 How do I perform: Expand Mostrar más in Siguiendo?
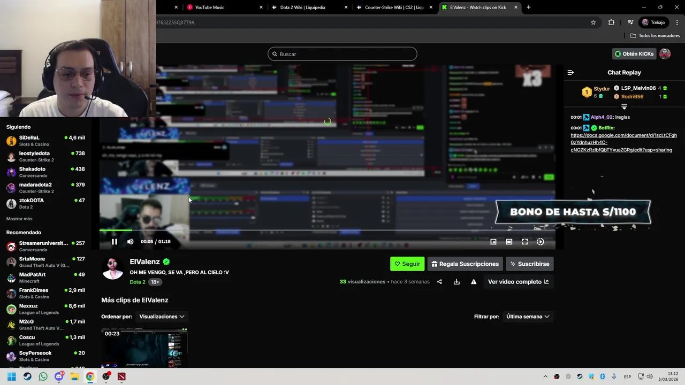tap(19, 219)
